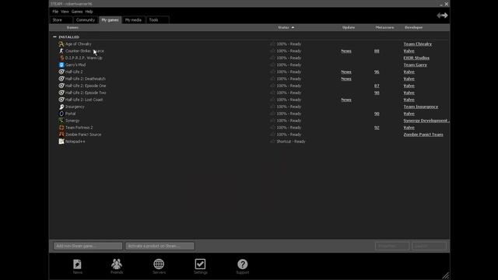Open Metascore 90 link for Portal

[377, 114]
